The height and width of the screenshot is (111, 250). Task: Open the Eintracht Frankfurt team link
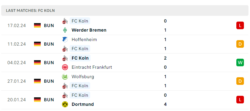[92, 67]
